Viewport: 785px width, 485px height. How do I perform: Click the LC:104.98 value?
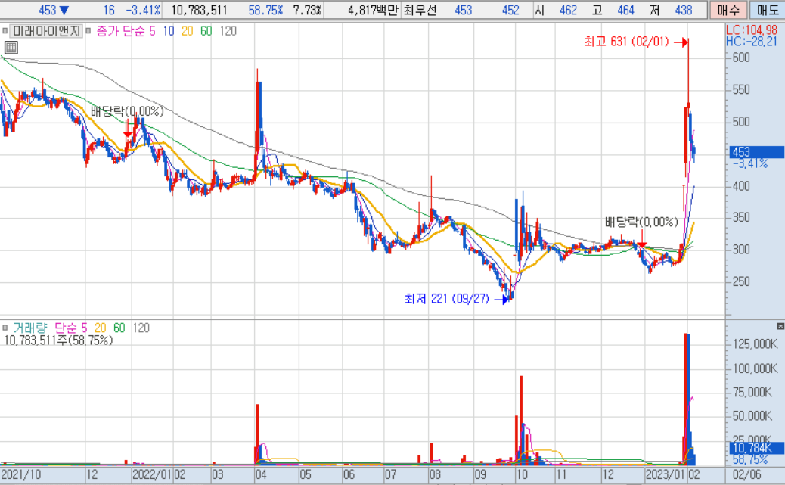(x=752, y=30)
